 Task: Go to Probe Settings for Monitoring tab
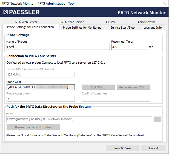coord(82,28)
